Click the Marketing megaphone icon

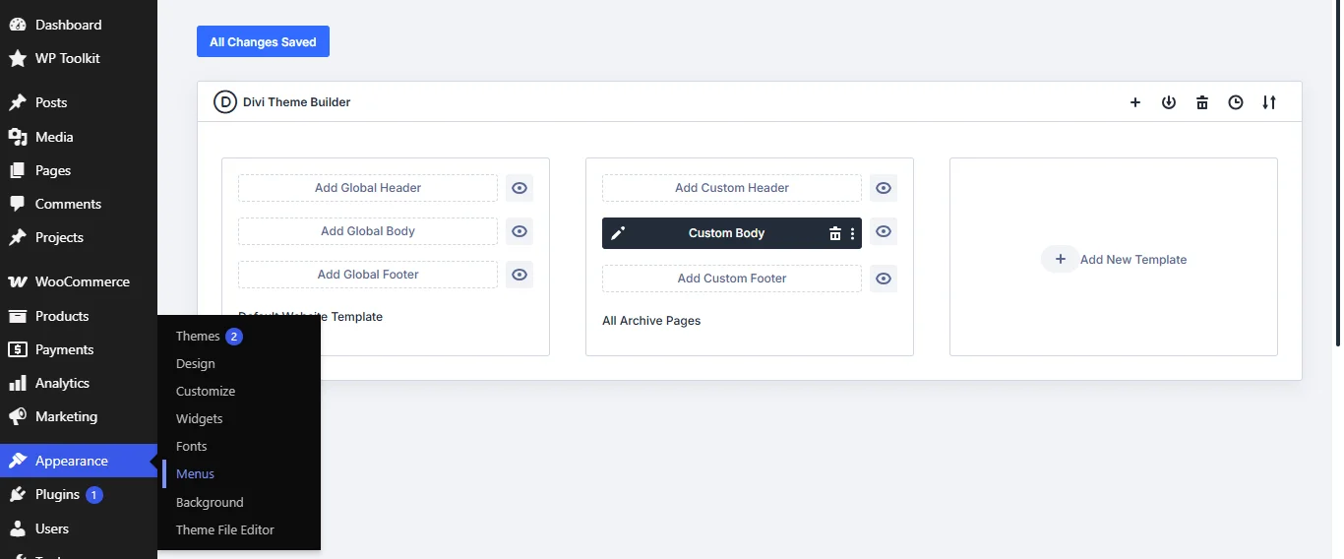(17, 416)
